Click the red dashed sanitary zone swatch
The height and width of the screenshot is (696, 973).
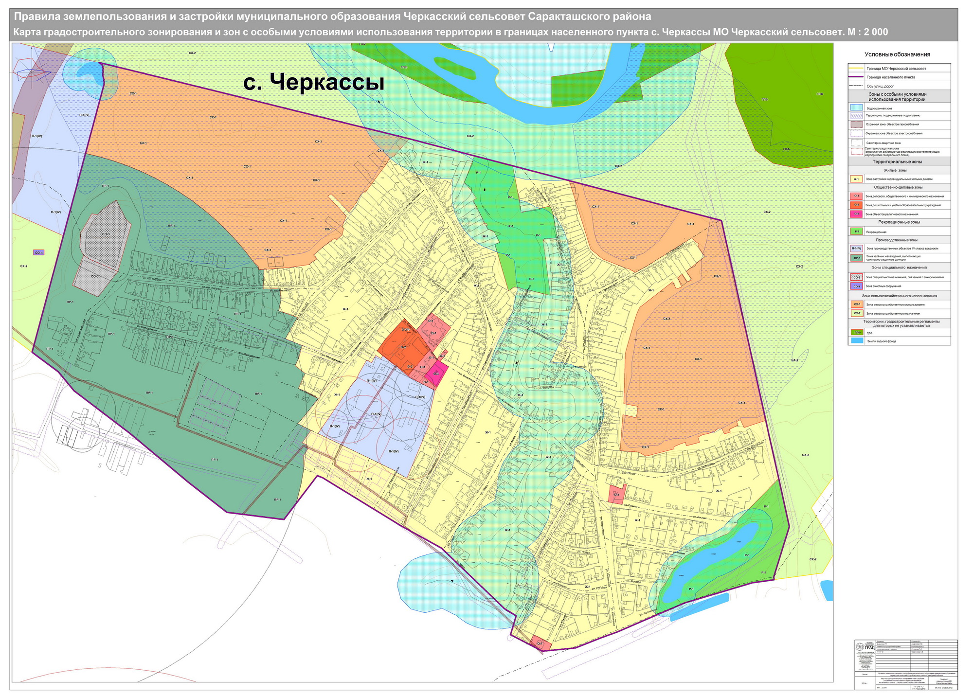point(856,152)
